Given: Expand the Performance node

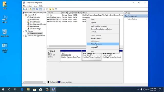Looking at the screenshot, I should point(26,27).
